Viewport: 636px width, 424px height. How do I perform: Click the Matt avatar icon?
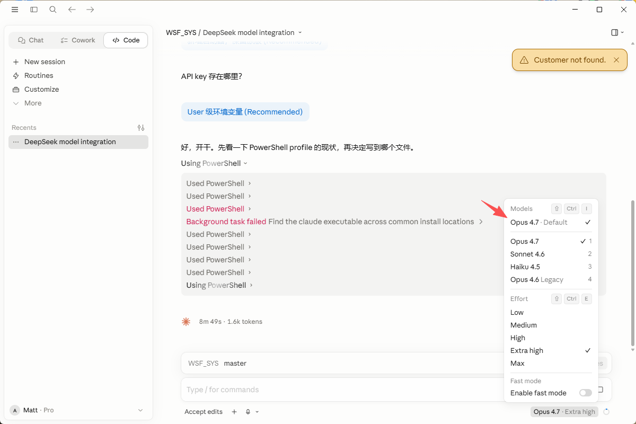15,410
